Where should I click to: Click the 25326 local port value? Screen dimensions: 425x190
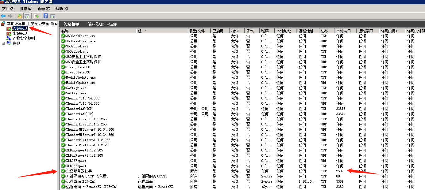(x=341, y=171)
